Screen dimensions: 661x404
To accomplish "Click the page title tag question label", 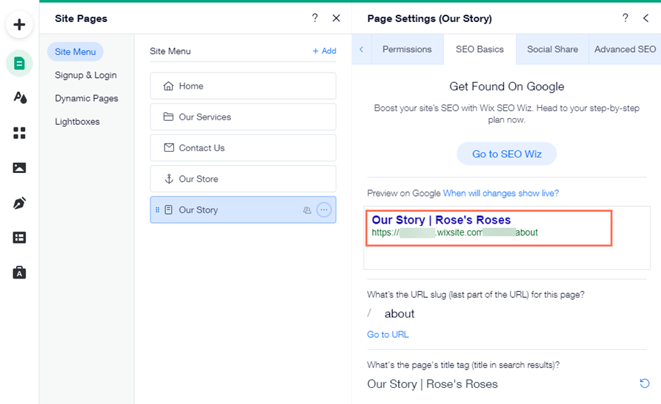I will (463, 365).
